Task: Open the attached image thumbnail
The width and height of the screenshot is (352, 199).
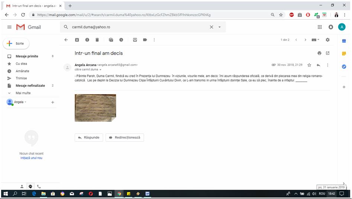Action: click(x=95, y=108)
